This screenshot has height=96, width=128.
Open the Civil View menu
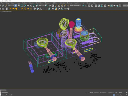click(x=55, y=3)
